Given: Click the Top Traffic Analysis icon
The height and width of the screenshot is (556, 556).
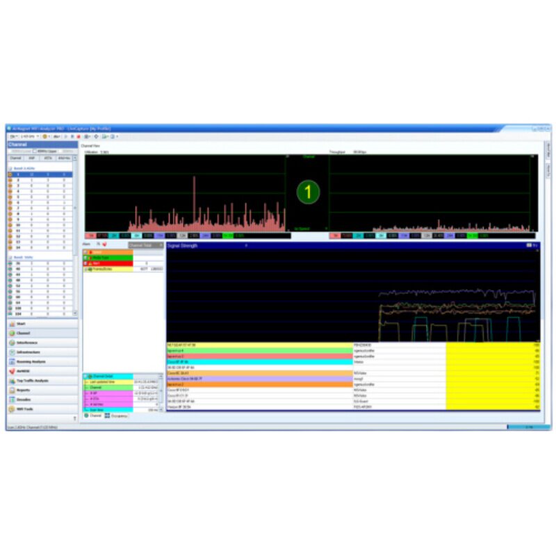Looking at the screenshot, I should (12, 381).
